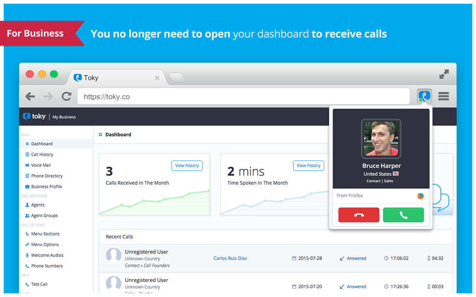Click the Business Profile briefcase icon
Viewport: 476px width, 297px height.
[x=27, y=187]
